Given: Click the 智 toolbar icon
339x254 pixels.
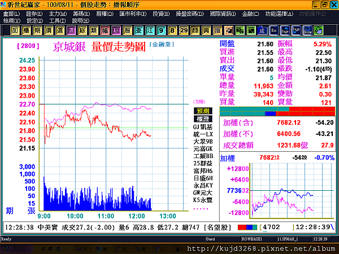Looking at the screenshot, I should tap(127, 30).
